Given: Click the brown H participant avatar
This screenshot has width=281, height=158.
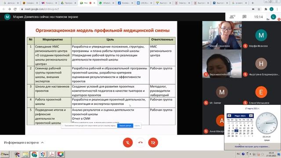Looking at the screenshot, I should (261, 63).
